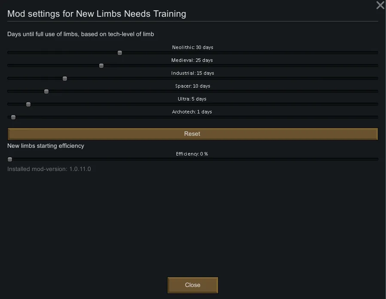Click the Ultra slider knob
Viewport: 386px width, 299px height.
click(x=28, y=104)
